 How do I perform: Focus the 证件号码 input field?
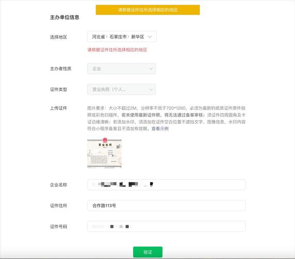coord(166,226)
